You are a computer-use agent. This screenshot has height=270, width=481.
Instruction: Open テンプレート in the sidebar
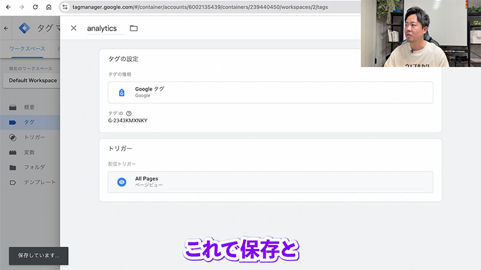30,182
